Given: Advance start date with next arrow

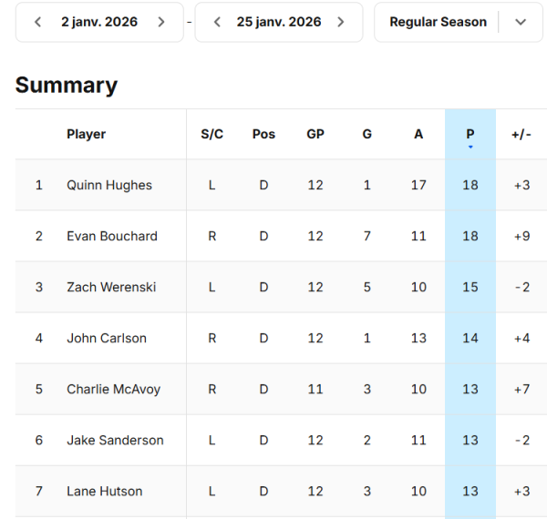Looking at the screenshot, I should pos(161,22).
